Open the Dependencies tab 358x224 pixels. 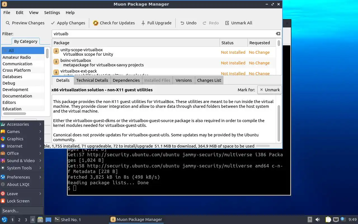126,80
